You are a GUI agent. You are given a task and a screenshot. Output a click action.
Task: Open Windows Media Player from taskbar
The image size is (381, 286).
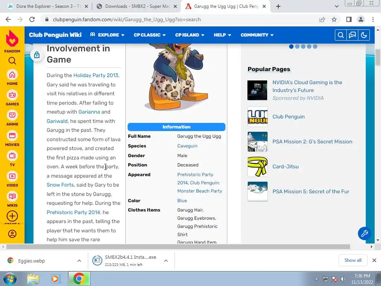[x=55, y=279]
